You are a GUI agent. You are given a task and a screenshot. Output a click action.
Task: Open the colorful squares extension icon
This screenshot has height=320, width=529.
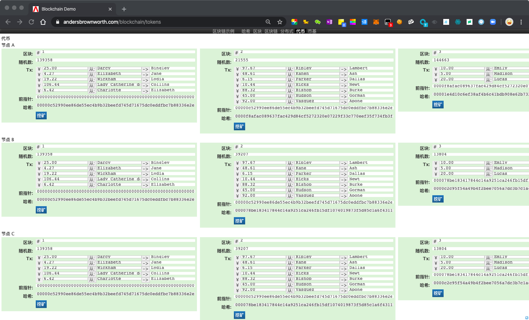(353, 22)
